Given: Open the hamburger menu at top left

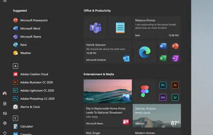Looking at the screenshot, I should pyautogui.click(x=5, y=1).
